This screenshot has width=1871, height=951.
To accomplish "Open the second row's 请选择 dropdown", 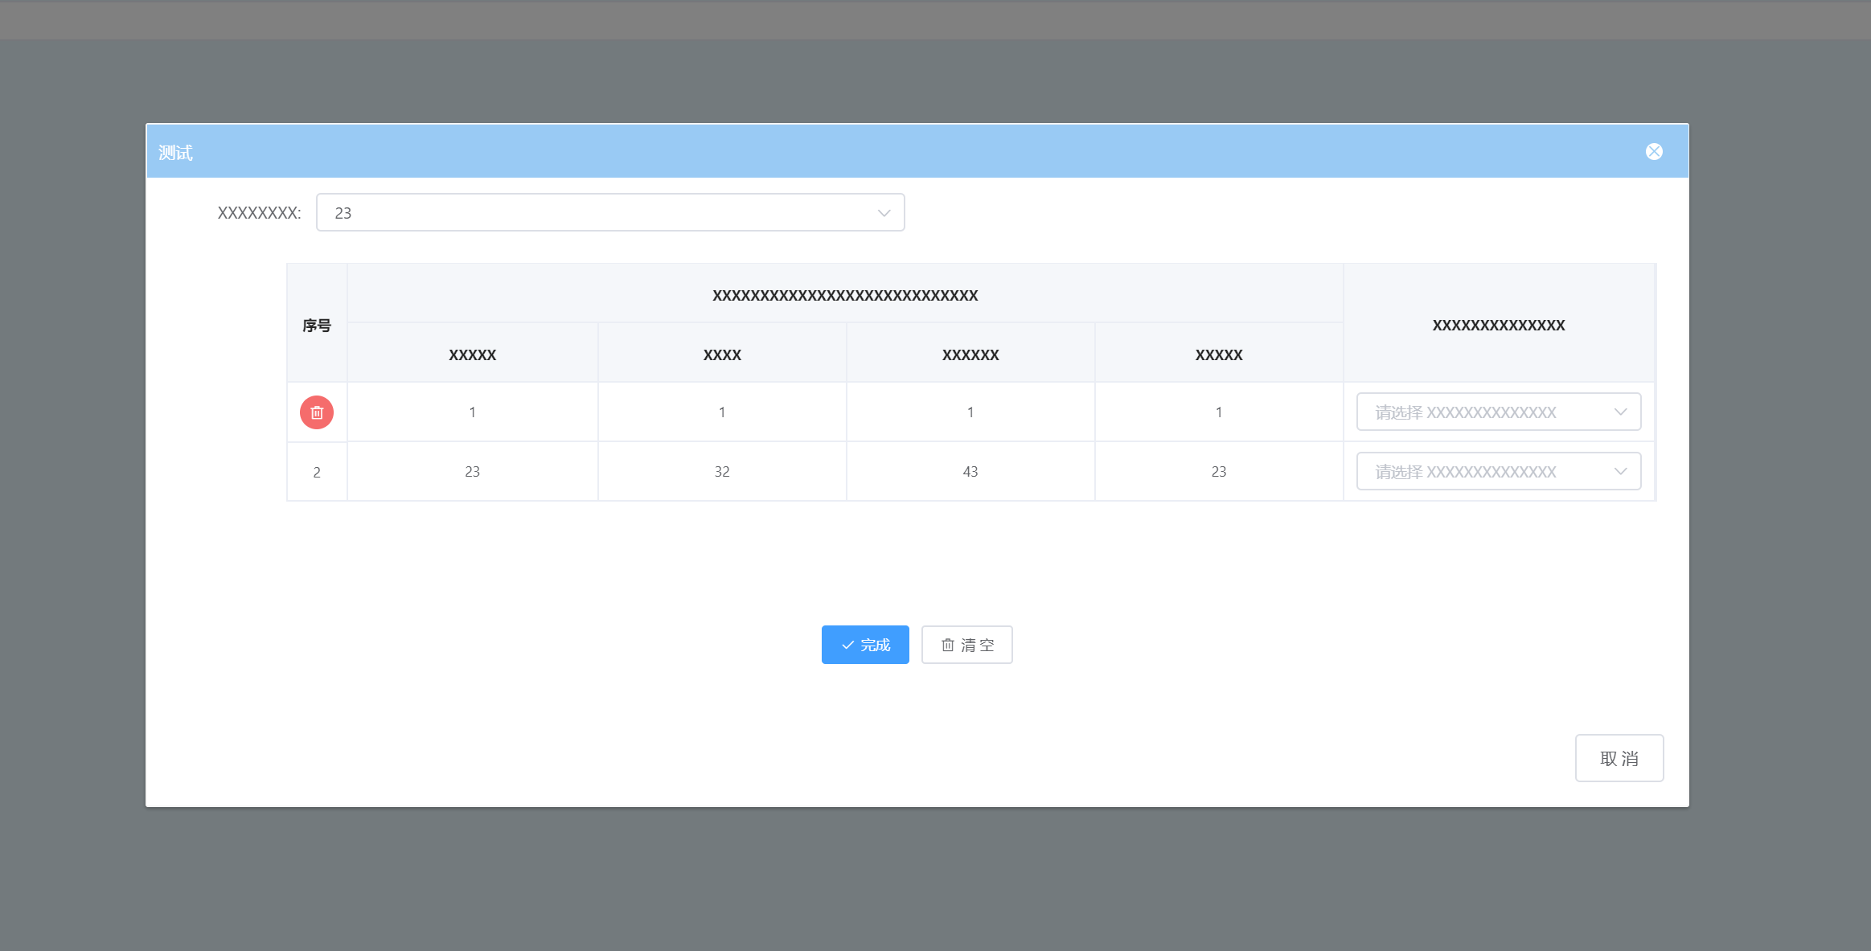I will (x=1499, y=471).
